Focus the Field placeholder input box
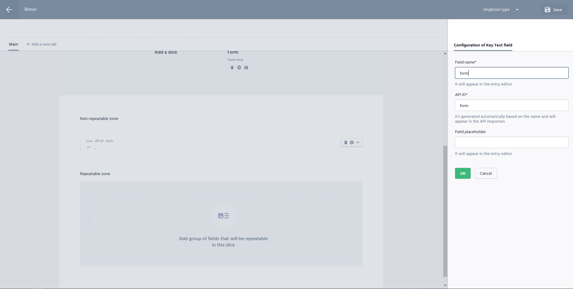Image resolution: width=573 pixels, height=289 pixels. [x=511, y=142]
